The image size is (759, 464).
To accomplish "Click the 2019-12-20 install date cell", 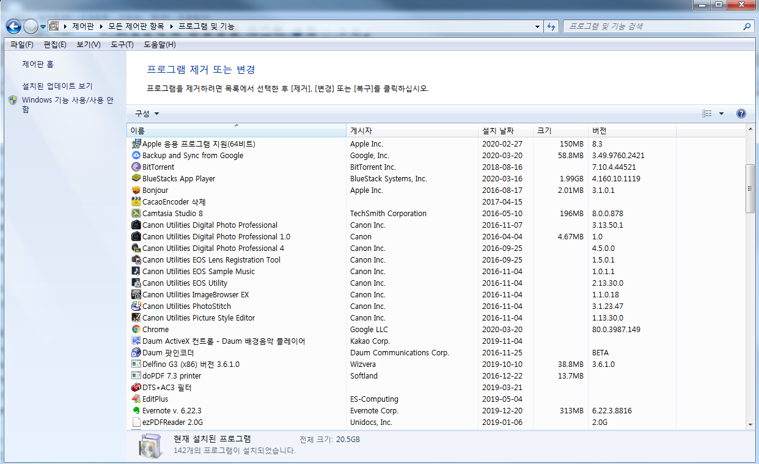I will tap(502, 411).
